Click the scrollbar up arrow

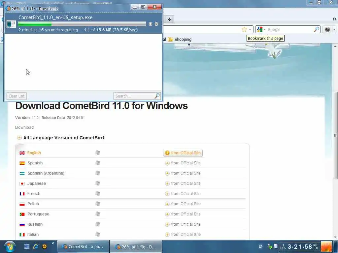(335, 46)
